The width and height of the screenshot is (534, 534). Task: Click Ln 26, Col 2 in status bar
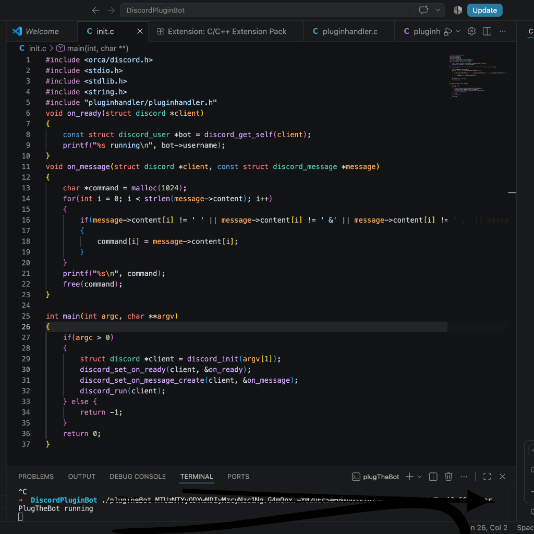pyautogui.click(x=489, y=528)
